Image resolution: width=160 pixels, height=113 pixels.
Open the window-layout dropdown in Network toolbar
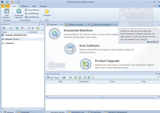(x=23, y=28)
